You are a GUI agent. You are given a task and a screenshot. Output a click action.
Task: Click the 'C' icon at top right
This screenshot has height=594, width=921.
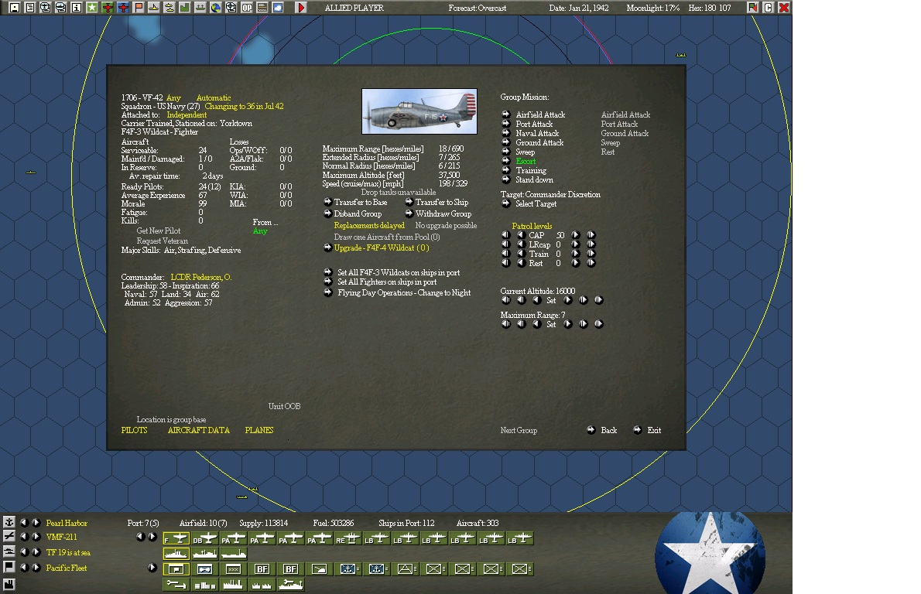(x=768, y=8)
